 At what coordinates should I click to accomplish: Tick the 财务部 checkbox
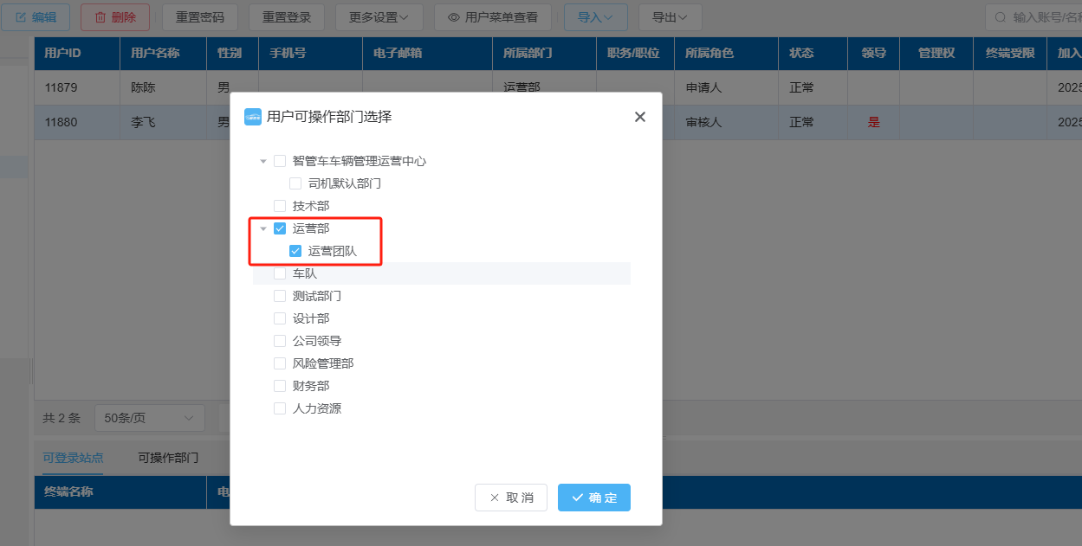click(280, 386)
